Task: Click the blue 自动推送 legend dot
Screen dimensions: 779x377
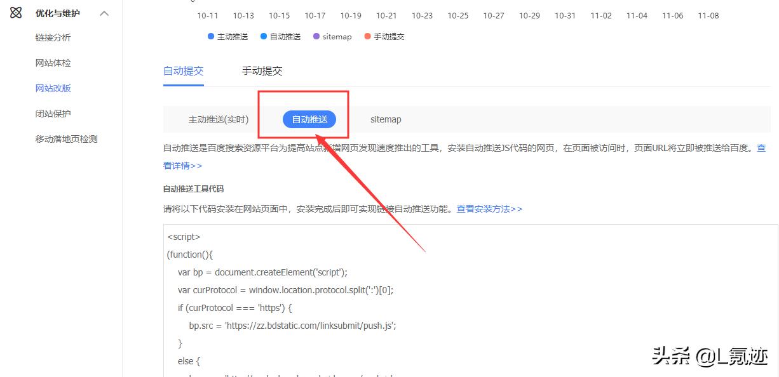Action: click(x=263, y=36)
